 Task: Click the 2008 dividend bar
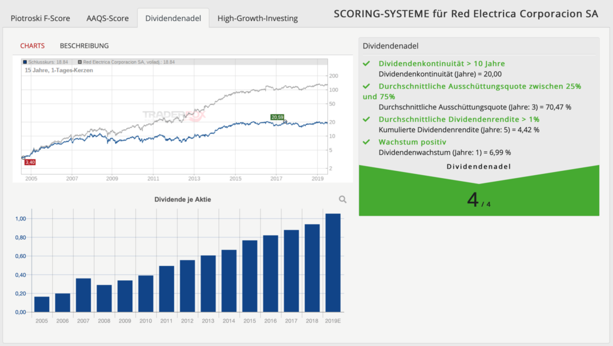(x=104, y=298)
